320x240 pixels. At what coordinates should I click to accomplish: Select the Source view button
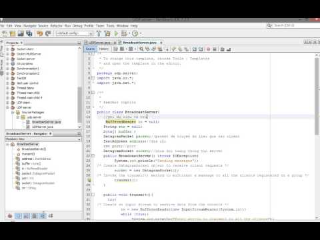coord(90,49)
